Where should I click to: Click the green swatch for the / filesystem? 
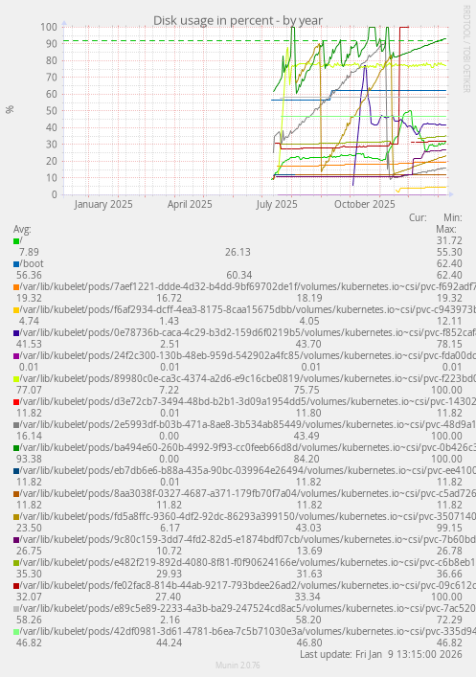16,241
